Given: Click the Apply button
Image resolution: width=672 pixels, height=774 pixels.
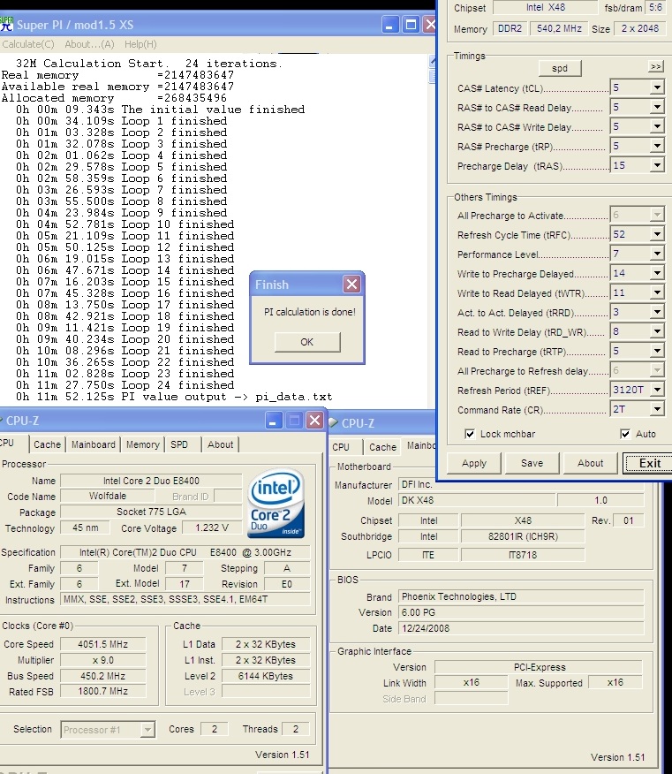Looking at the screenshot, I should pos(474,463).
